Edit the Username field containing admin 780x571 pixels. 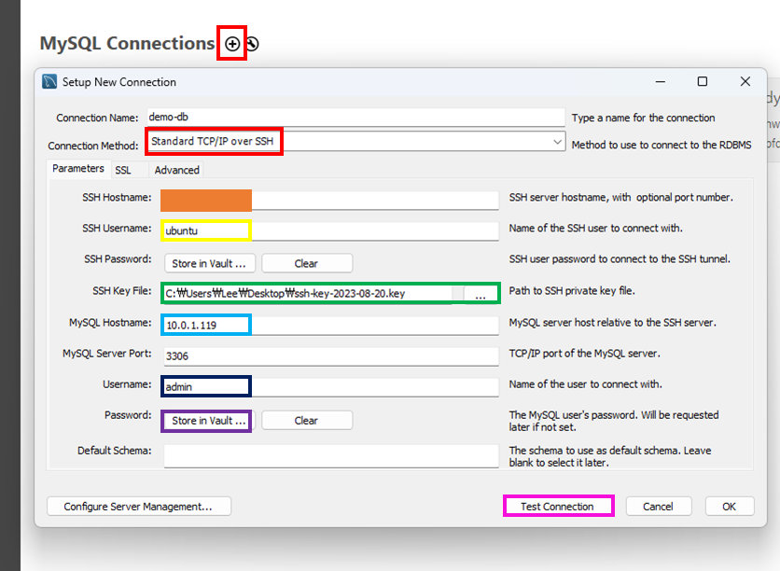pos(329,386)
